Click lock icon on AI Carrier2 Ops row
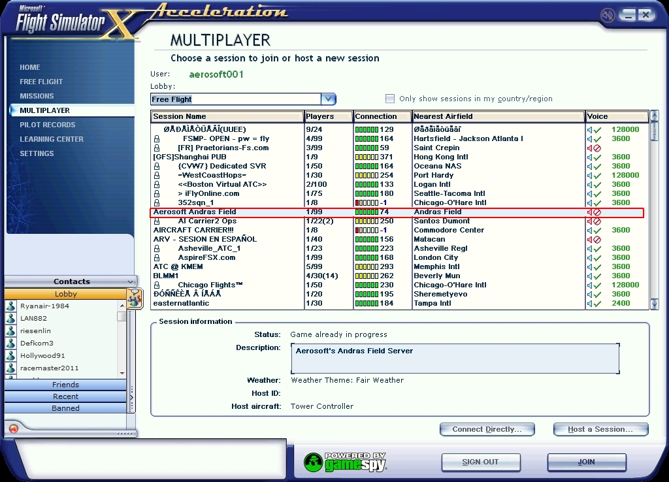The height and width of the screenshot is (482, 669). pyautogui.click(x=157, y=221)
